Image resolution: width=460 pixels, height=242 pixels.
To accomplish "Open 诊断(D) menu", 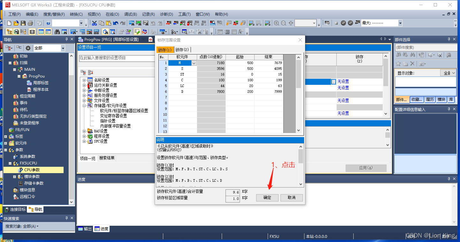I will (166, 14).
